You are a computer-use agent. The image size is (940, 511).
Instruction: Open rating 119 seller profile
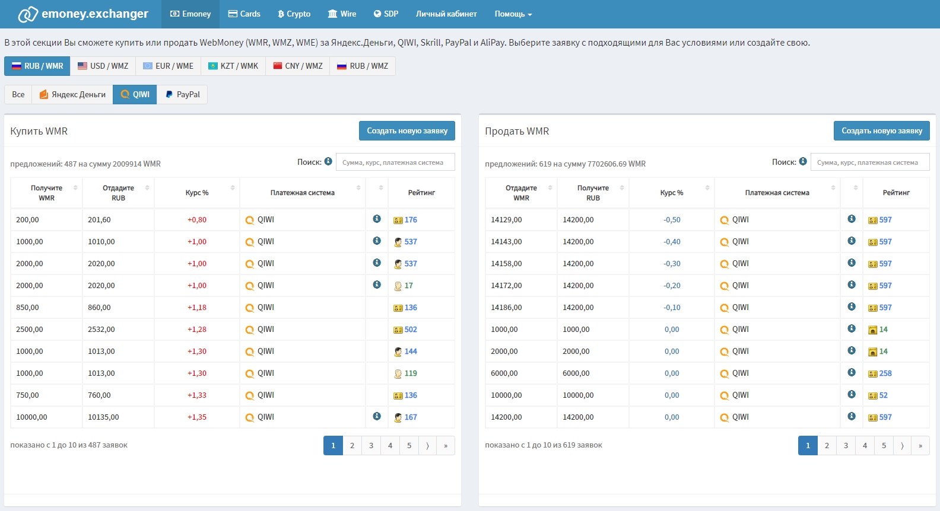[x=411, y=373]
